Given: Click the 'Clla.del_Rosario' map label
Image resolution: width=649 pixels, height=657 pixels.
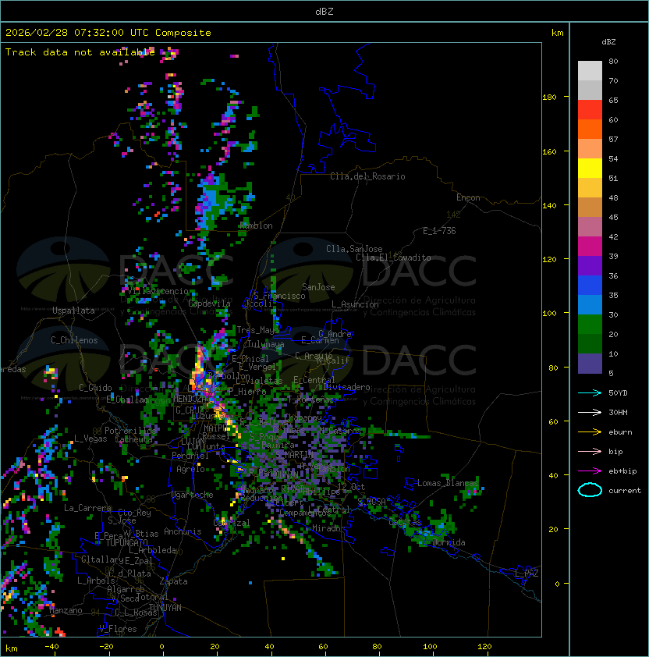Looking at the screenshot, I should pos(367,176).
